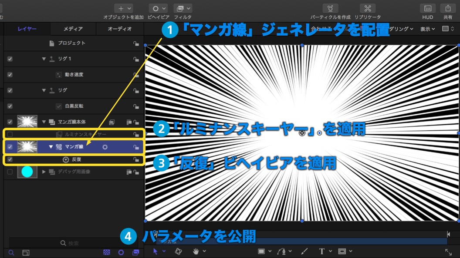Open the dropdown arrow beside the Pan tool
460x258 pixels.
click(x=204, y=251)
